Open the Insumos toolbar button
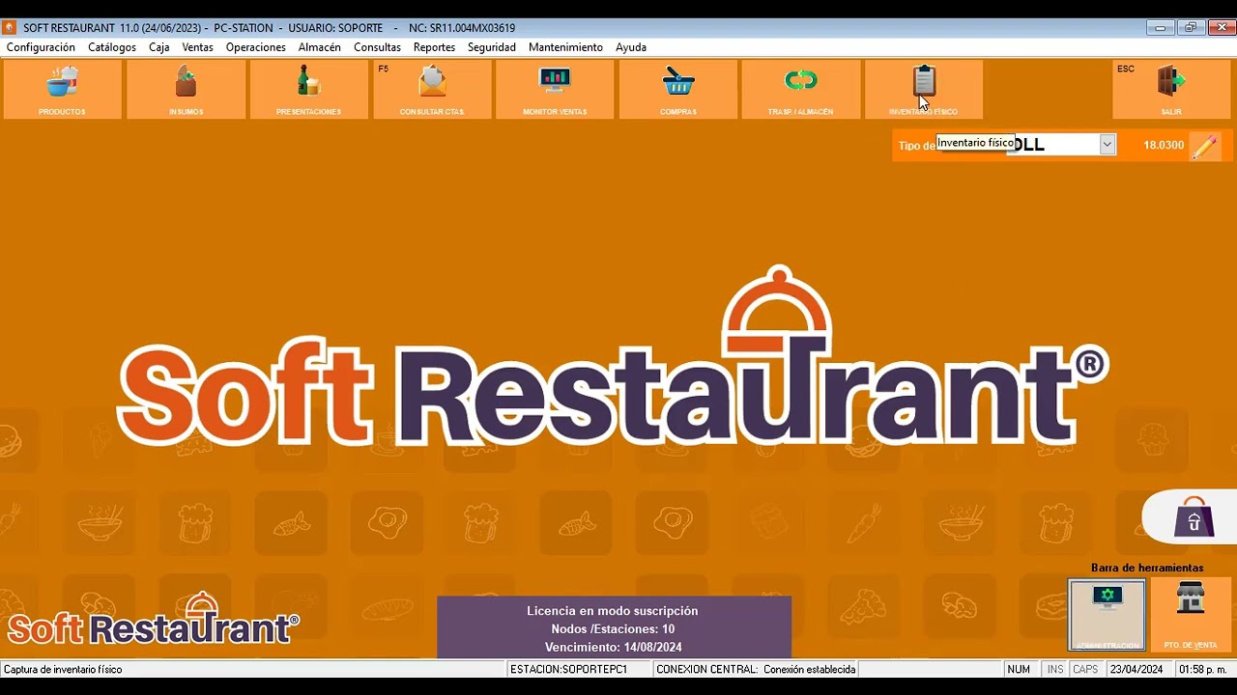The height and width of the screenshot is (695, 1237). (186, 90)
